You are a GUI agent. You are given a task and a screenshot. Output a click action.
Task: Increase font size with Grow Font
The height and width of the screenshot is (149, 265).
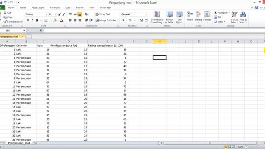pyautogui.click(x=59, y=14)
